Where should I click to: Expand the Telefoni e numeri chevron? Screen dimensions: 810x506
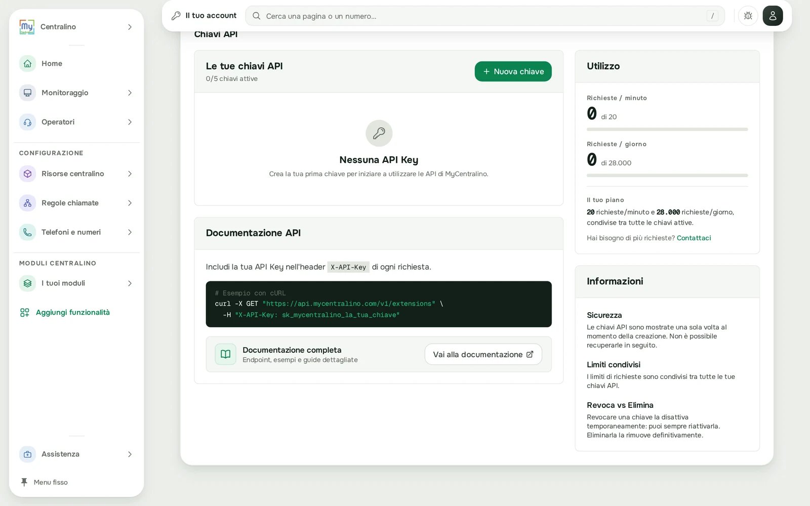(130, 233)
